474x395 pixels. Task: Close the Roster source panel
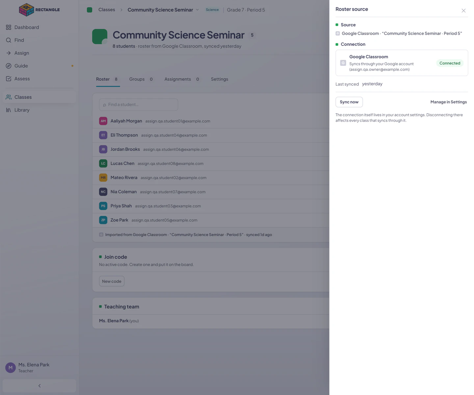click(x=463, y=11)
